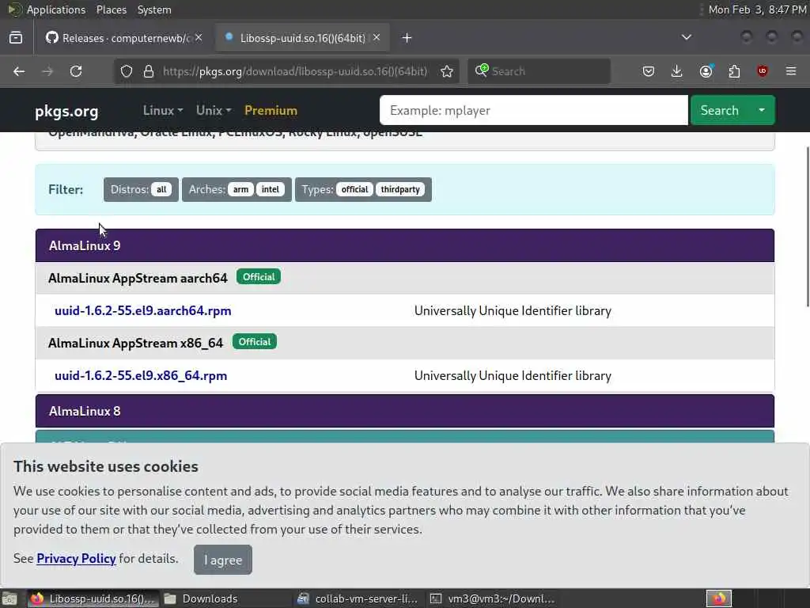Show the downloads panel arrow icon
810x608 pixels.
pos(677,71)
